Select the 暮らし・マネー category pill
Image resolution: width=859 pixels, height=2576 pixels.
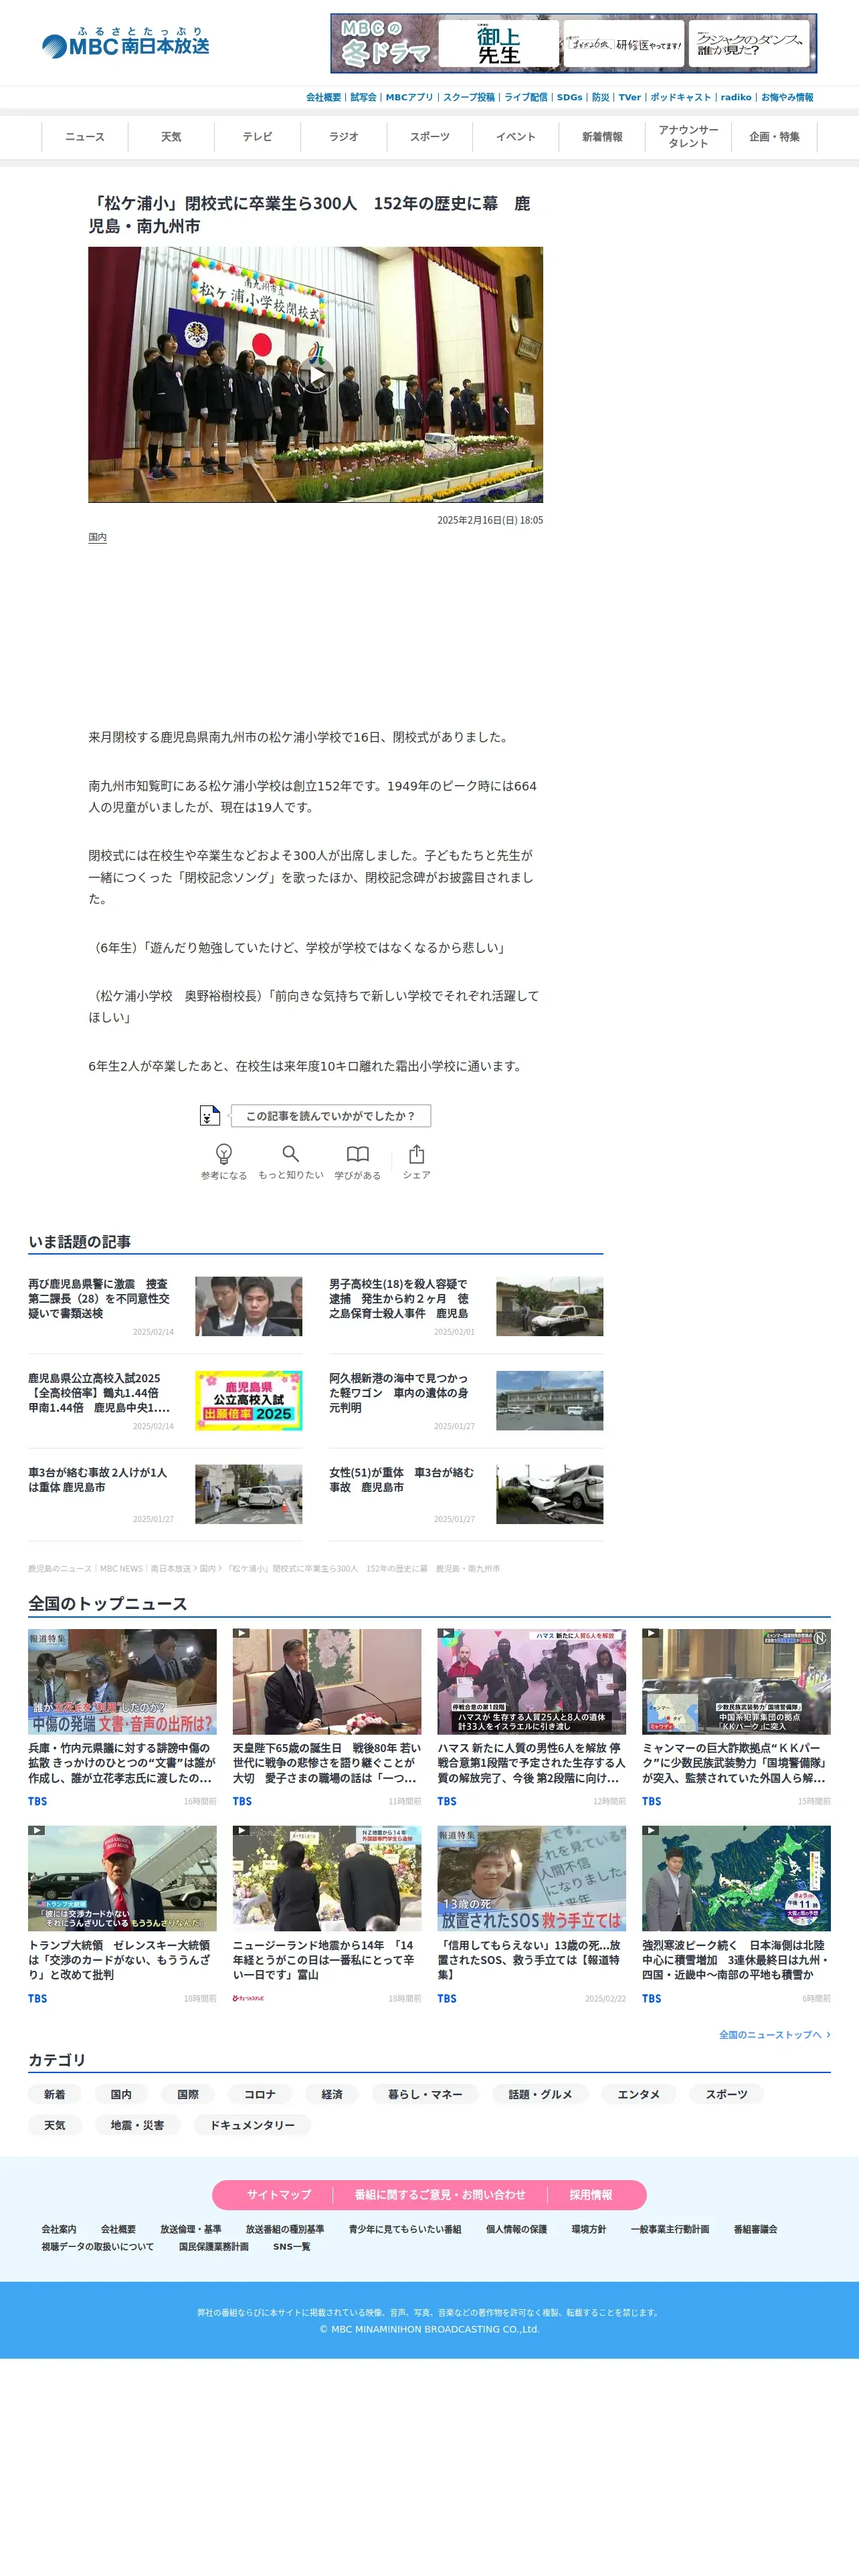pos(425,2094)
